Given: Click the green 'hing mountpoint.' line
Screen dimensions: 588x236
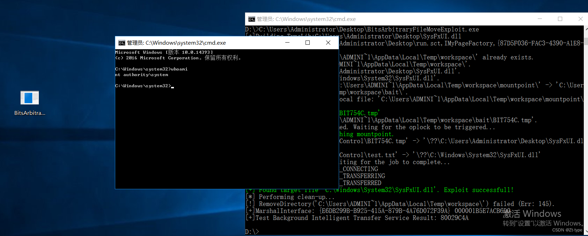Looking at the screenshot, I should (366, 134).
